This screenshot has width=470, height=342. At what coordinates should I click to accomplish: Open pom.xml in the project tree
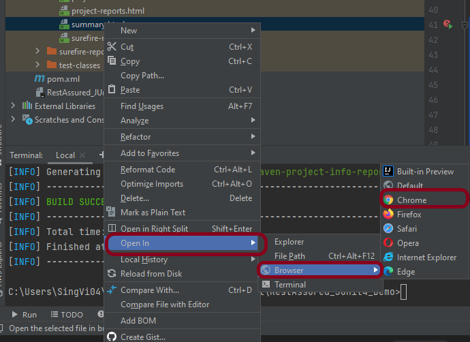point(63,79)
